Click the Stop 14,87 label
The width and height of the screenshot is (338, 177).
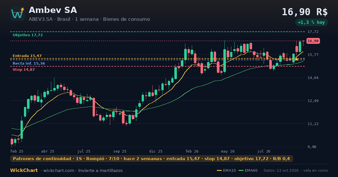pyautogui.click(x=24, y=70)
